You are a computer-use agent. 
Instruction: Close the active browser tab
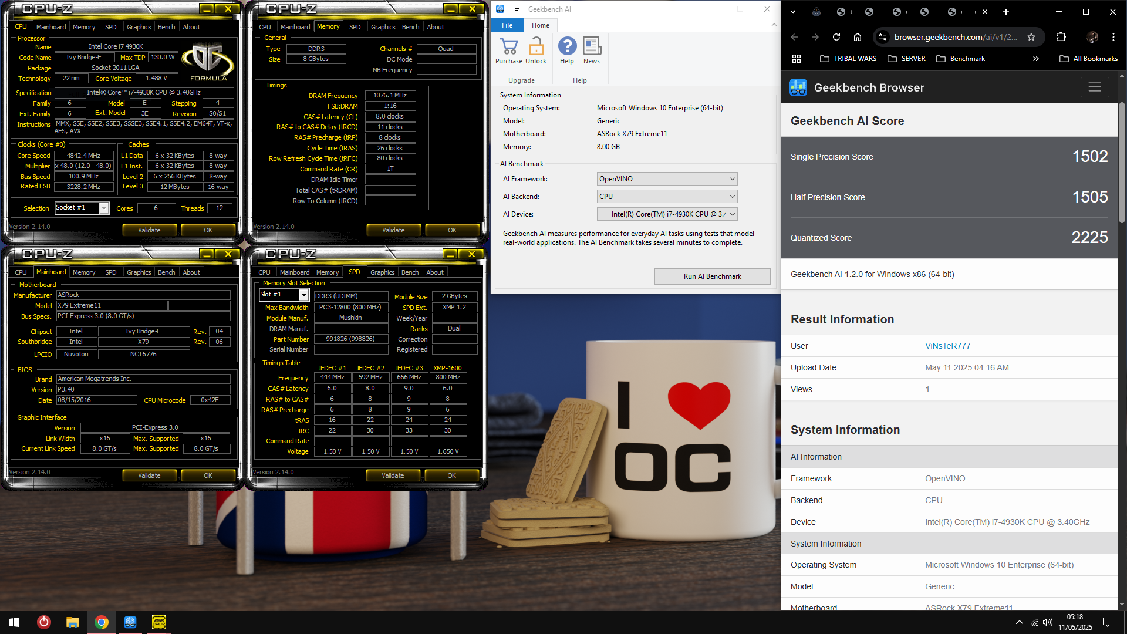pos(985,12)
